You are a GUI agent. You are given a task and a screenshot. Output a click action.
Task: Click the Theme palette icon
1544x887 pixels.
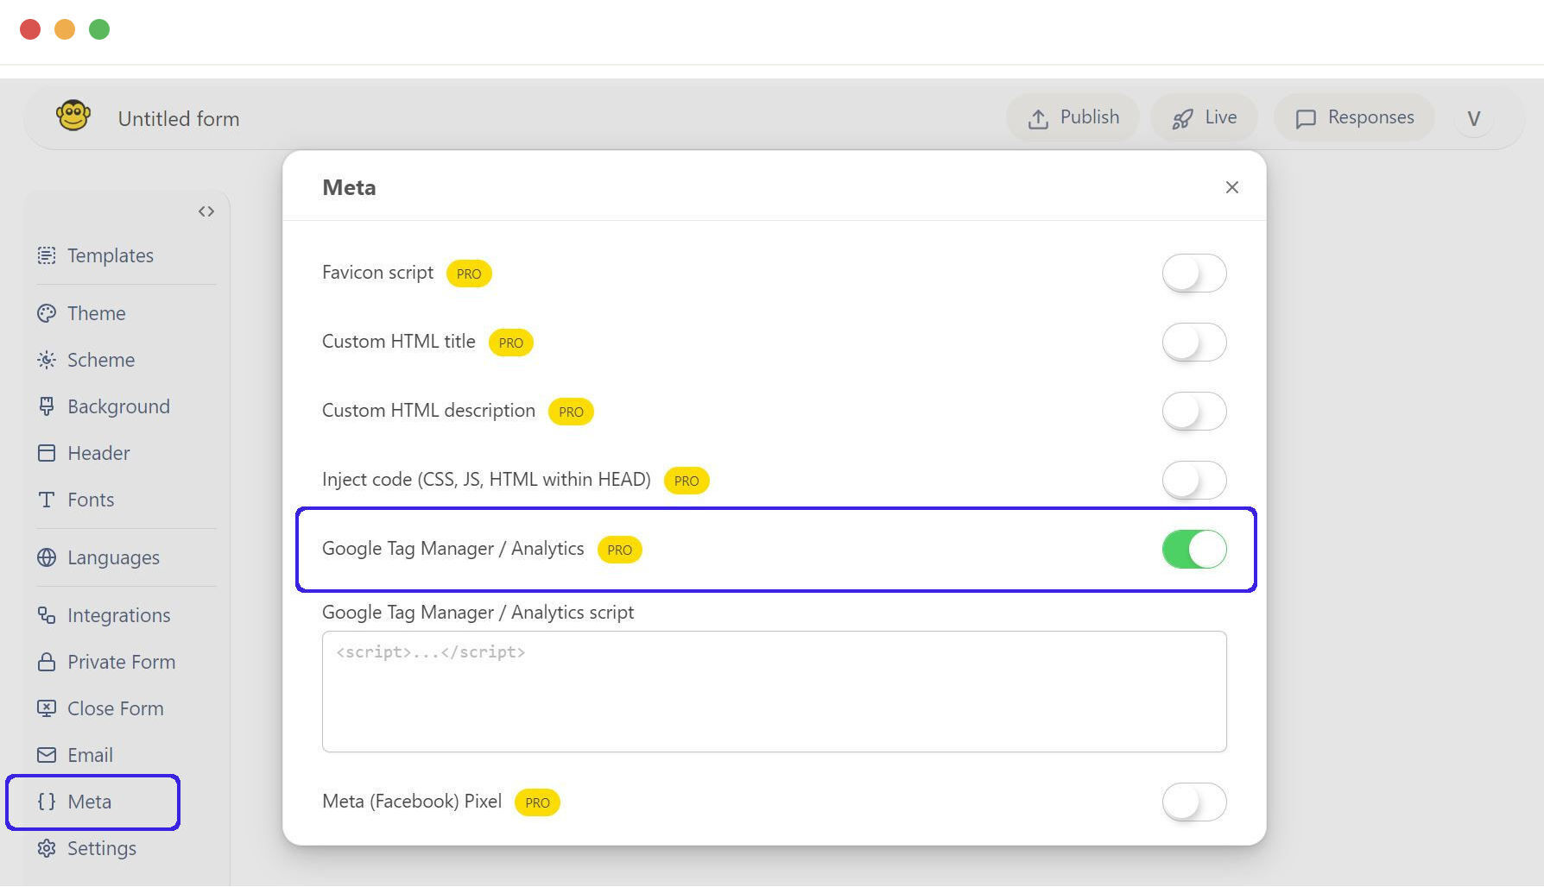tap(47, 313)
